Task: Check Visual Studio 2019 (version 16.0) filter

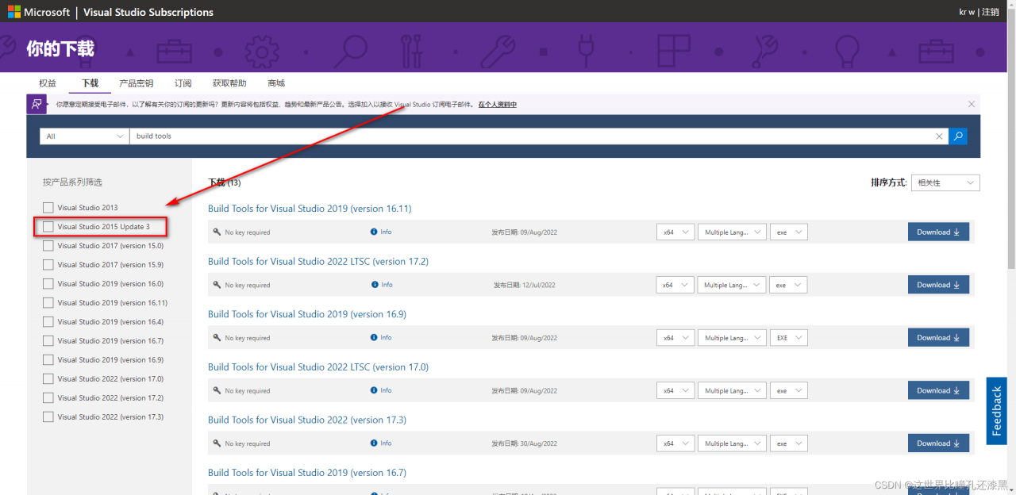Action: pos(48,284)
